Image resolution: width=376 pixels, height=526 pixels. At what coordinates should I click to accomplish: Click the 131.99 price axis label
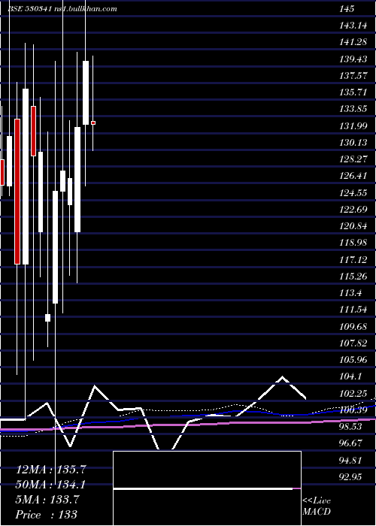tap(353, 126)
